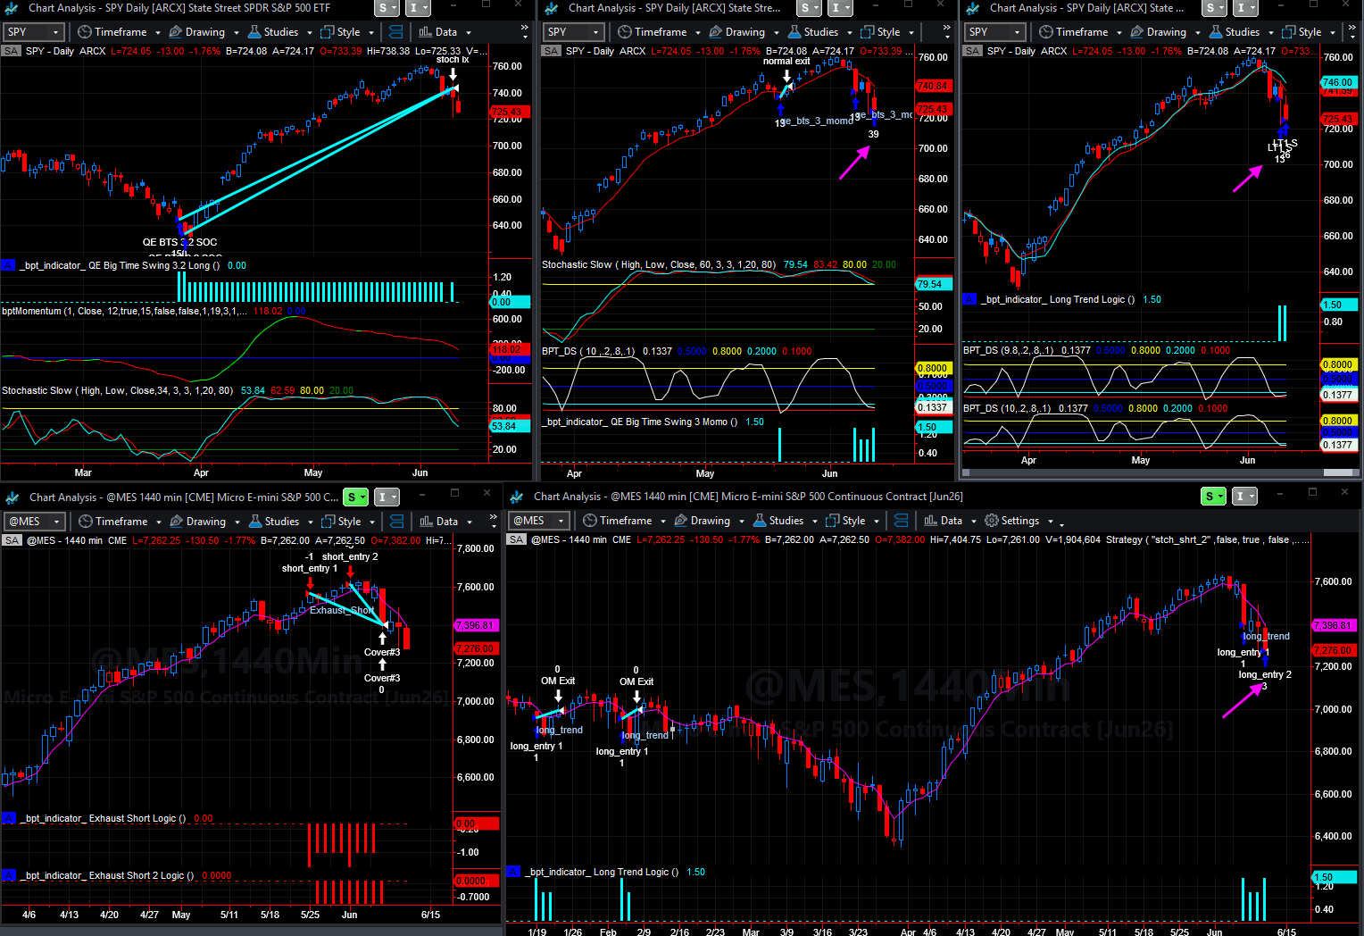Open Timeframe menu in top-left SPY chart
The height and width of the screenshot is (936, 1364).
(x=119, y=32)
